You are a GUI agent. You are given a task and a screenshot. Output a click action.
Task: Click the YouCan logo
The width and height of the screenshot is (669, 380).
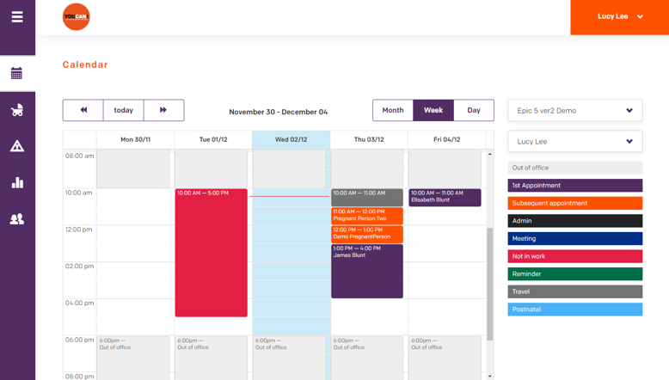click(76, 17)
